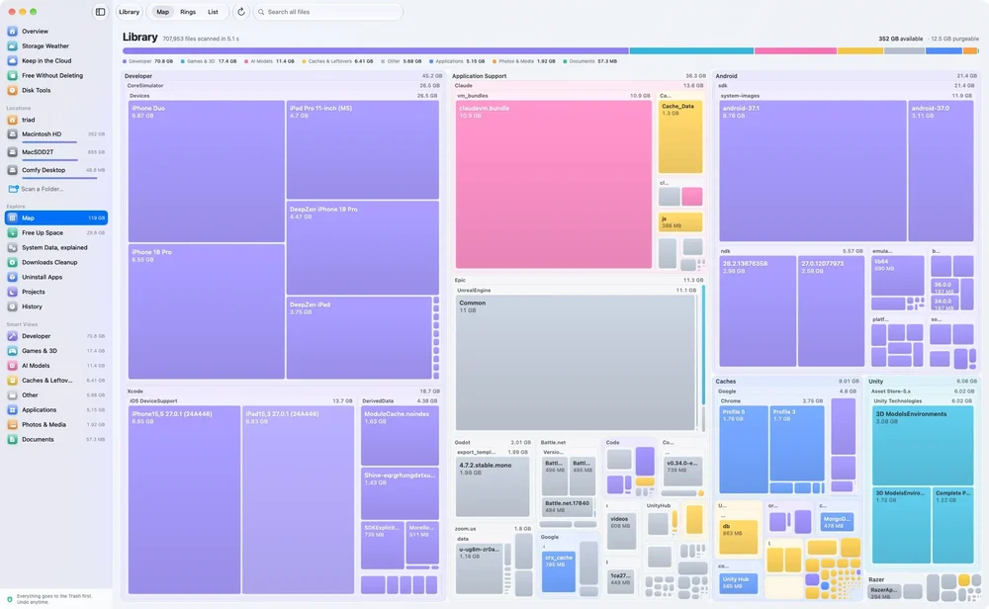Select iPhone15,5 27.0.1 DeviceSupport block
Screen dimensions: 989x609
click(x=184, y=500)
